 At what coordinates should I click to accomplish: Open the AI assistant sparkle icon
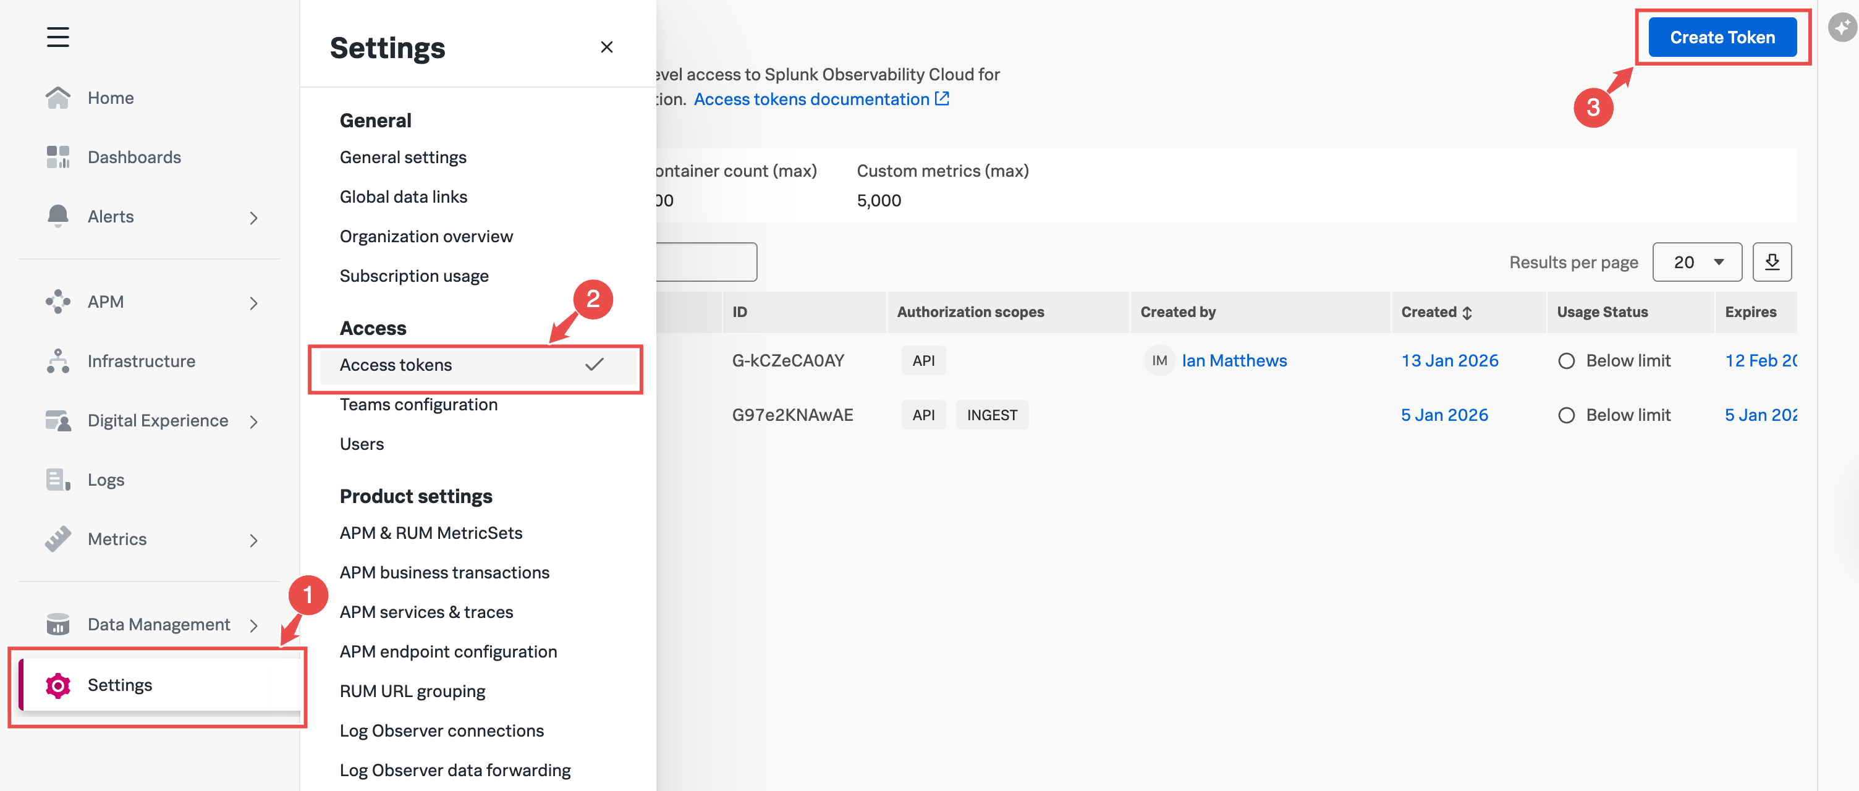1841,28
